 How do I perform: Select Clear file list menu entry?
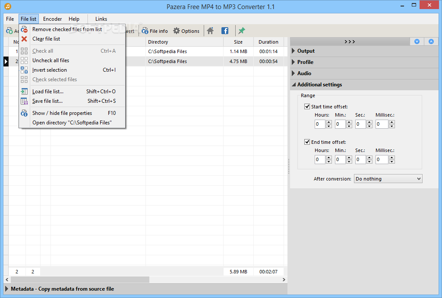72,39
